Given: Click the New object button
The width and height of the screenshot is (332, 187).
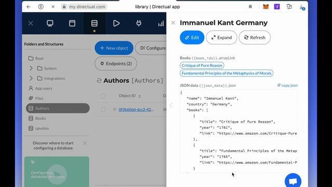Looking at the screenshot, I should click(x=114, y=48).
